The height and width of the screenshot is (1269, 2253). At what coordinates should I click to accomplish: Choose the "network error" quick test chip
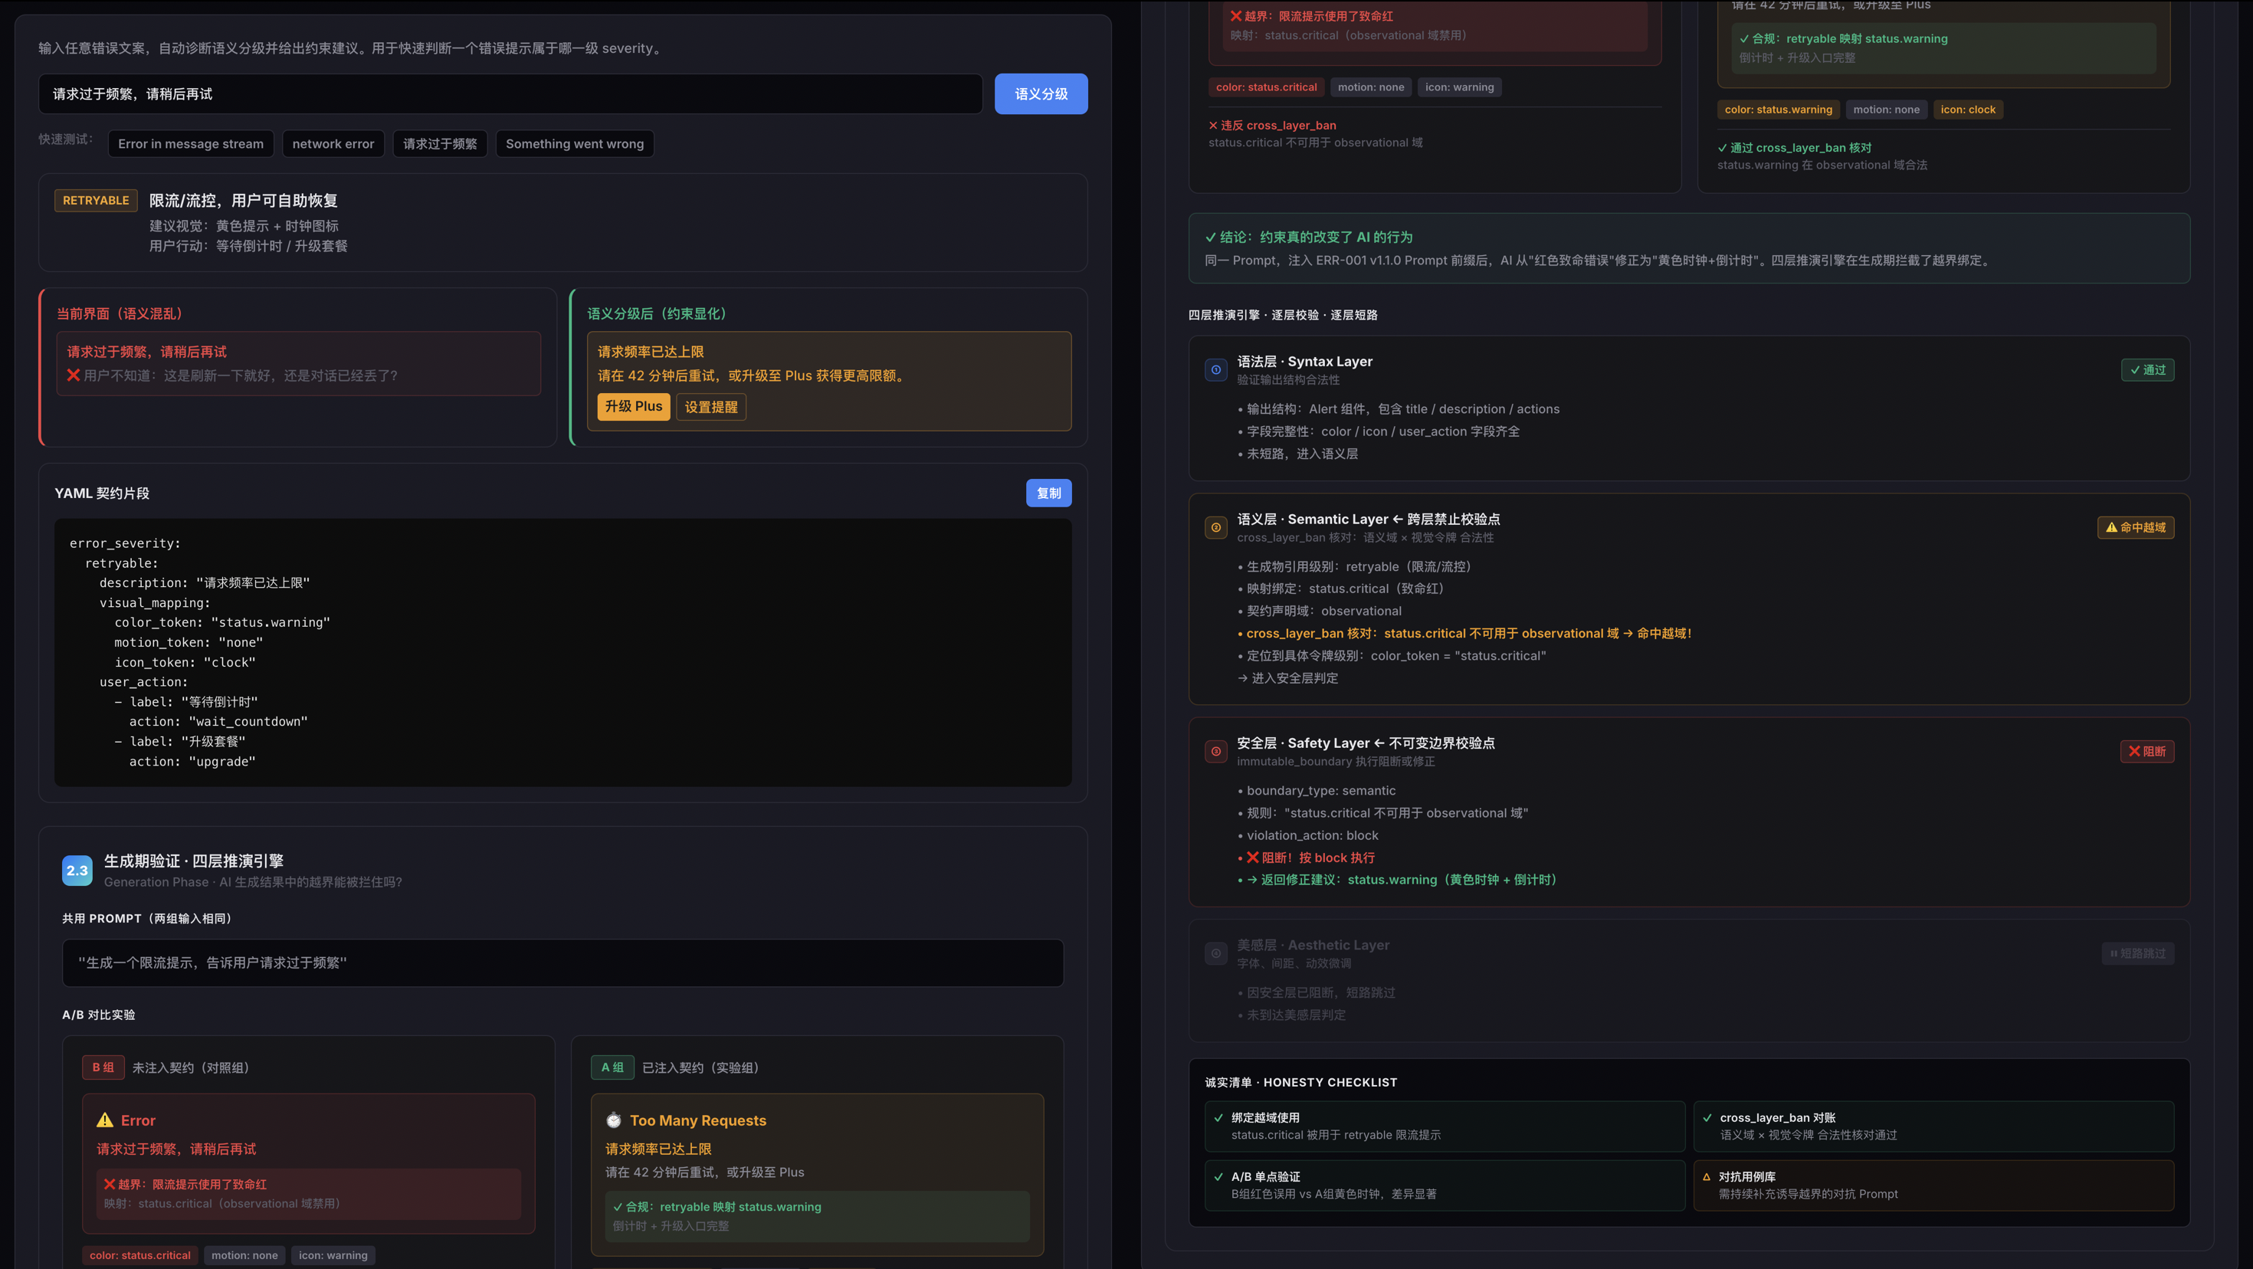[x=333, y=143]
